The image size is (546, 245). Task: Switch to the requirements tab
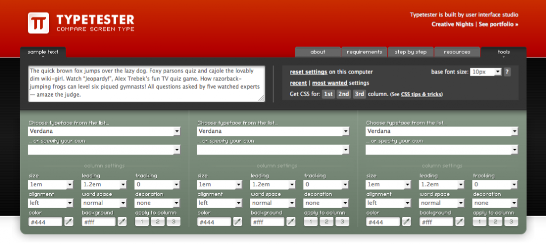click(x=364, y=52)
